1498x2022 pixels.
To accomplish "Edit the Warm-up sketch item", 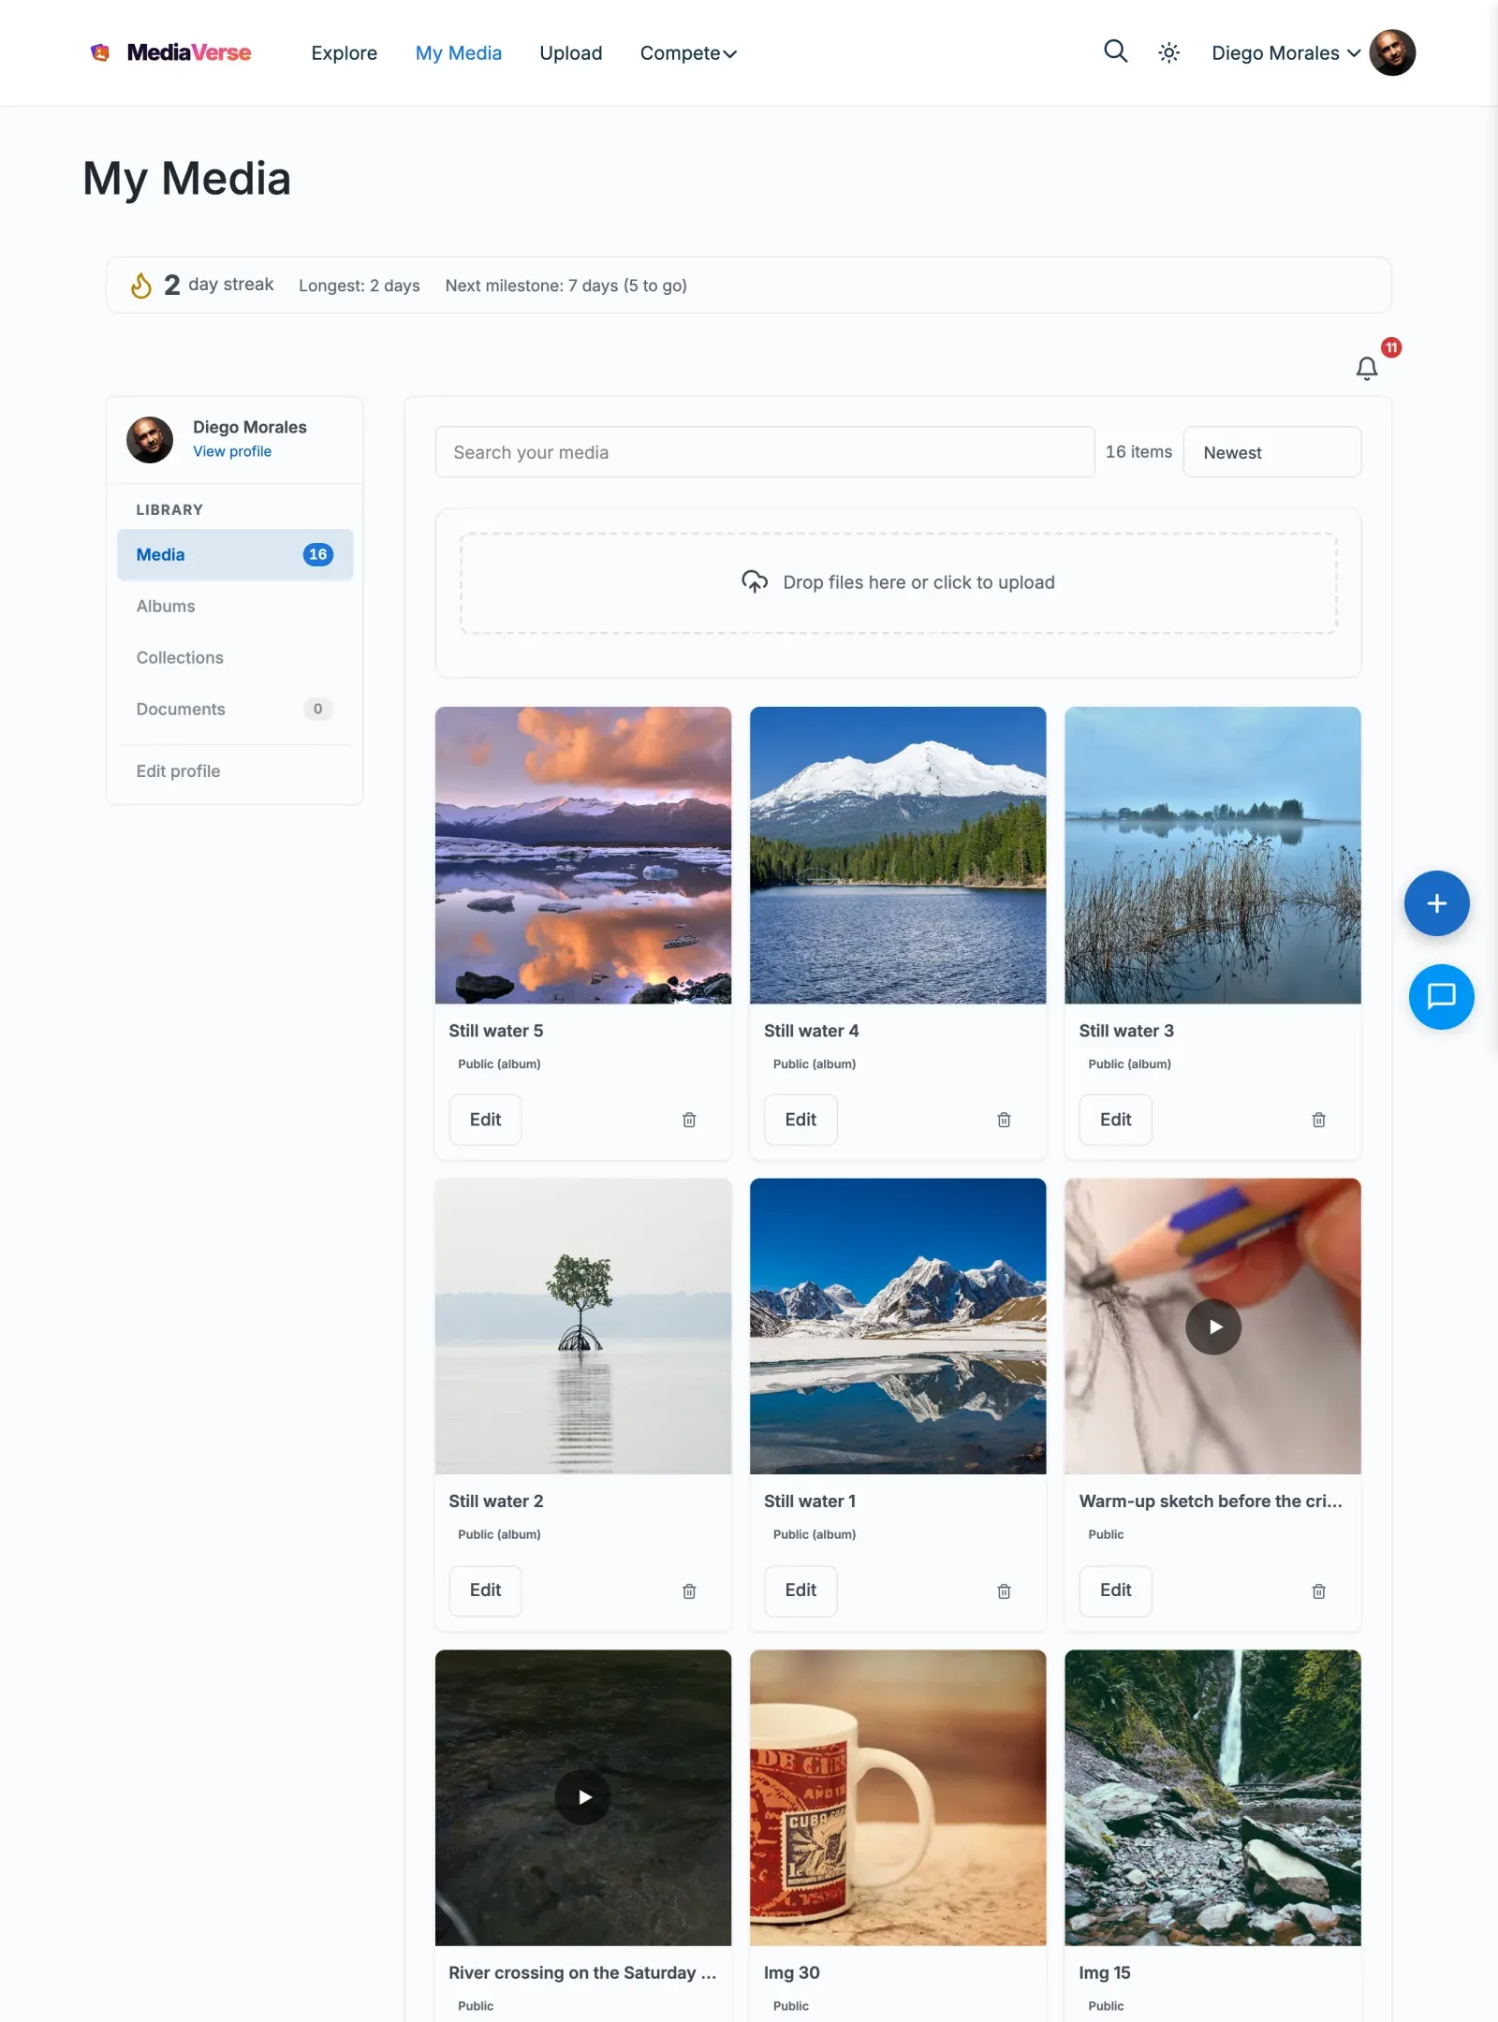I will tap(1115, 1590).
